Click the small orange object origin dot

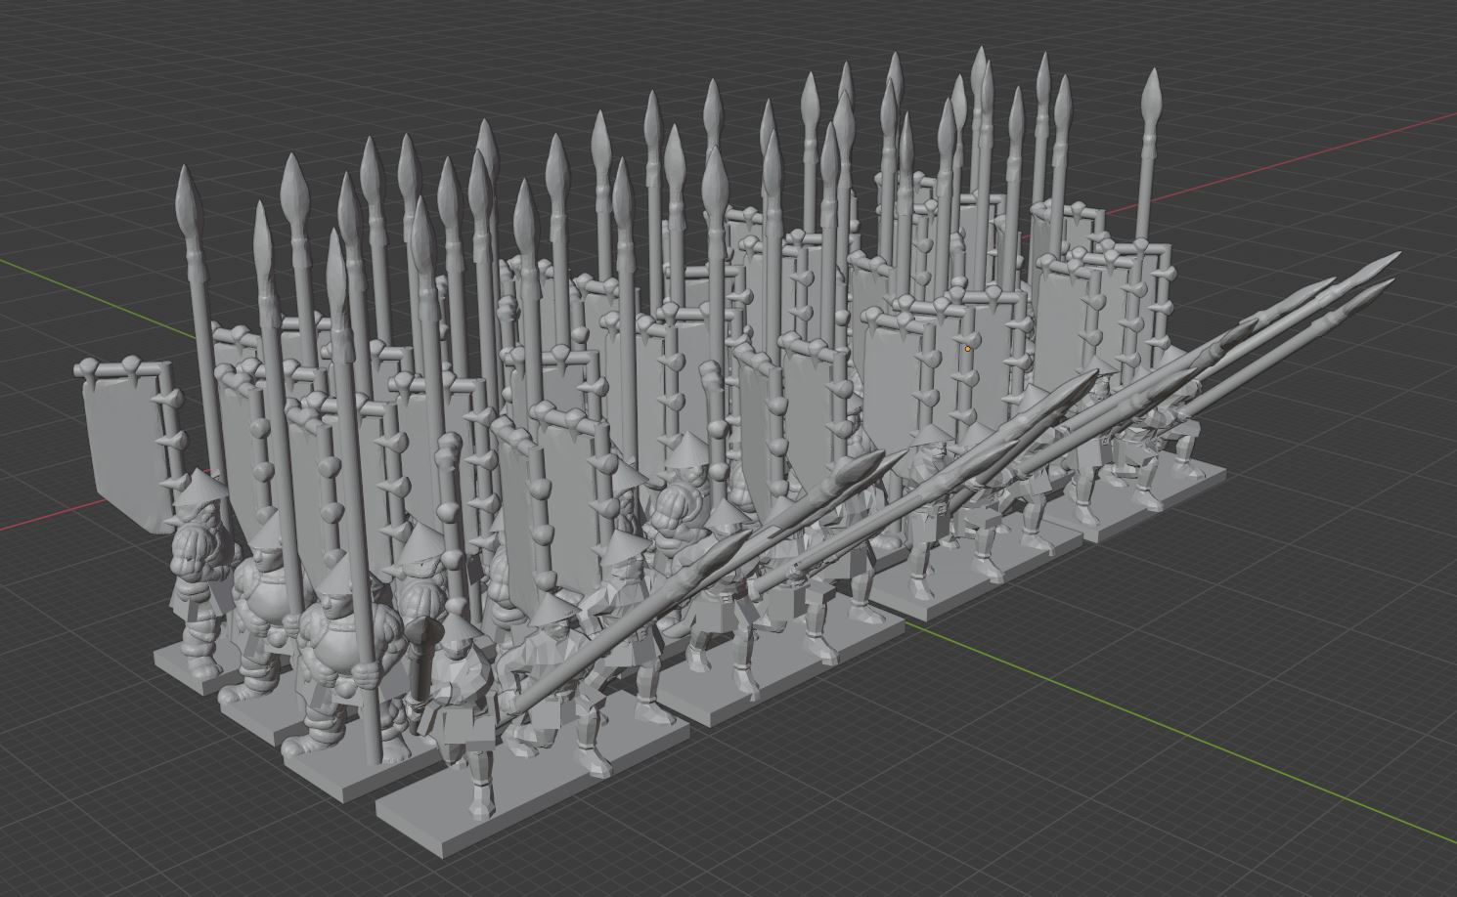[968, 348]
